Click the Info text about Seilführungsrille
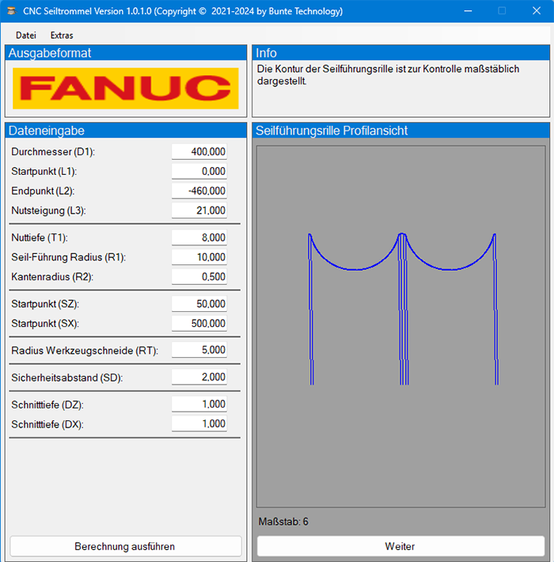 (388, 75)
